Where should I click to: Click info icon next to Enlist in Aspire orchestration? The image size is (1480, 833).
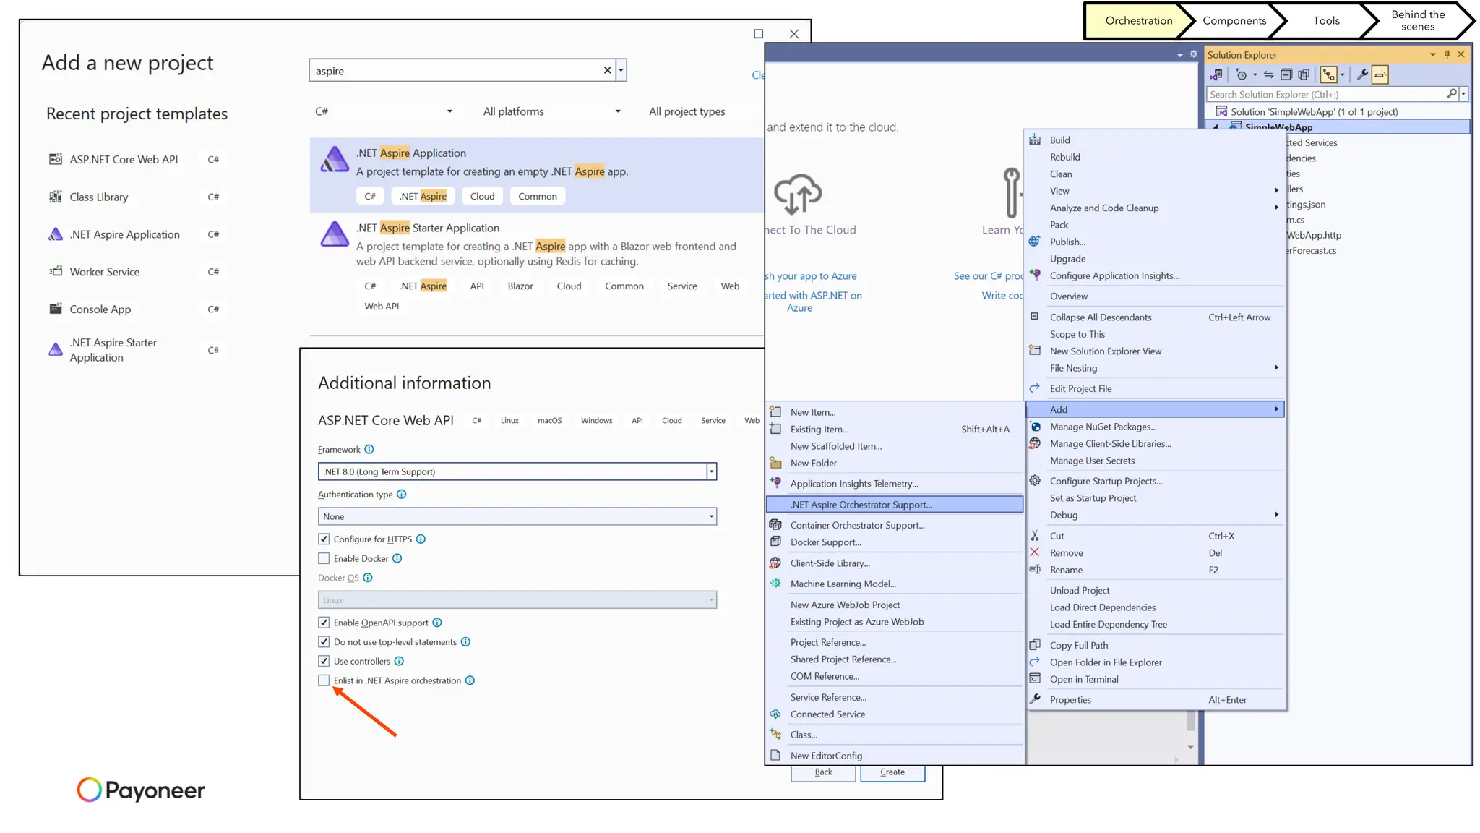point(470,680)
